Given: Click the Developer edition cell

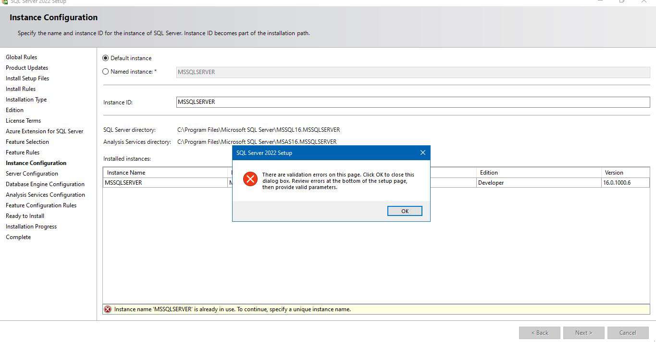Looking at the screenshot, I should 539,183.
